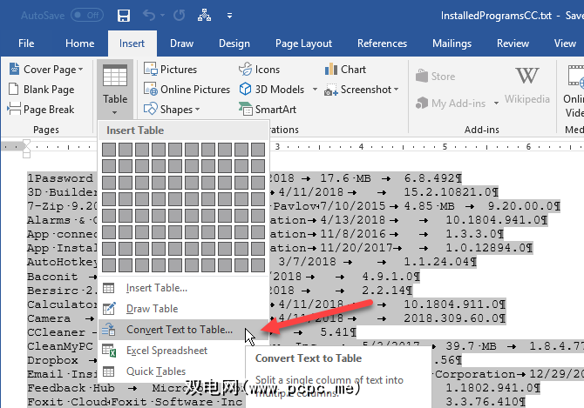Expand the Shapes dropdown

pos(197,110)
